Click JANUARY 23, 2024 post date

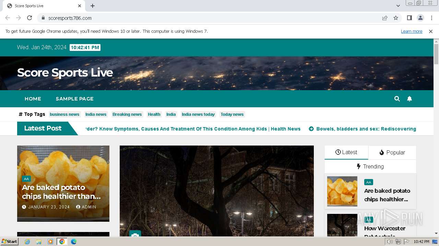tap(46, 207)
